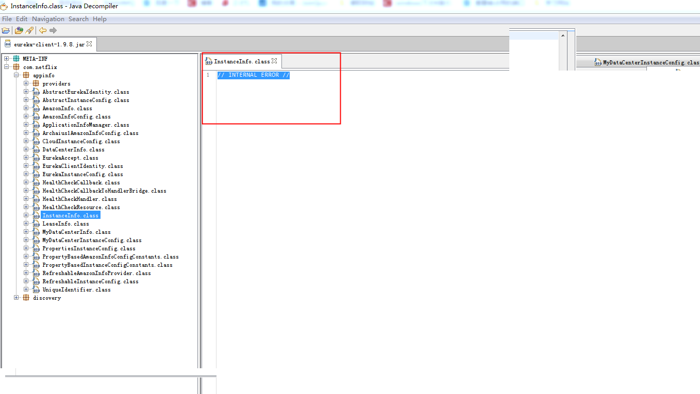Select Archaius1AmazonInfoConfig.class in tree
This screenshot has height=394, width=700.
click(90, 133)
